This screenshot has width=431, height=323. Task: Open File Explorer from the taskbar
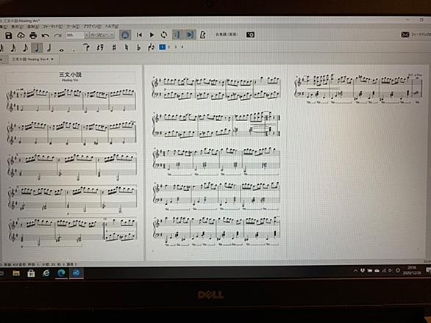16,273
